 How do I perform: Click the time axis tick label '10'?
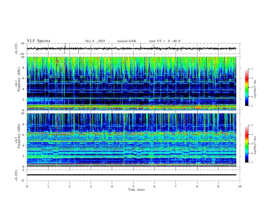coord(240,186)
